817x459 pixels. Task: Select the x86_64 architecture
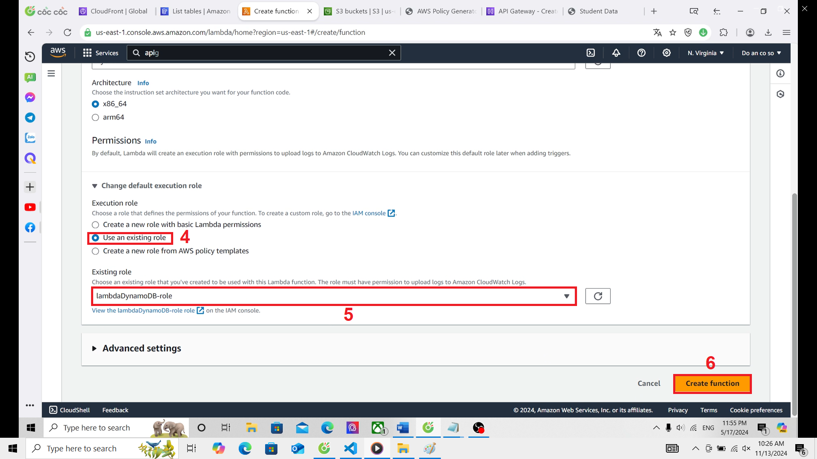[95, 104]
